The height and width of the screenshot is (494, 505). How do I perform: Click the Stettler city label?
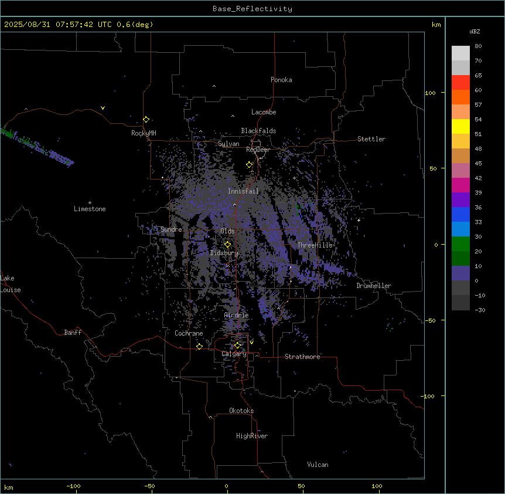coord(371,139)
